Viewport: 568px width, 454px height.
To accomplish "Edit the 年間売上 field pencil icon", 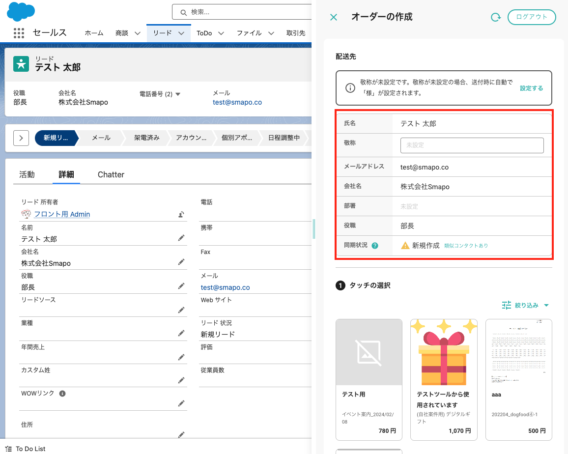I will point(181,358).
